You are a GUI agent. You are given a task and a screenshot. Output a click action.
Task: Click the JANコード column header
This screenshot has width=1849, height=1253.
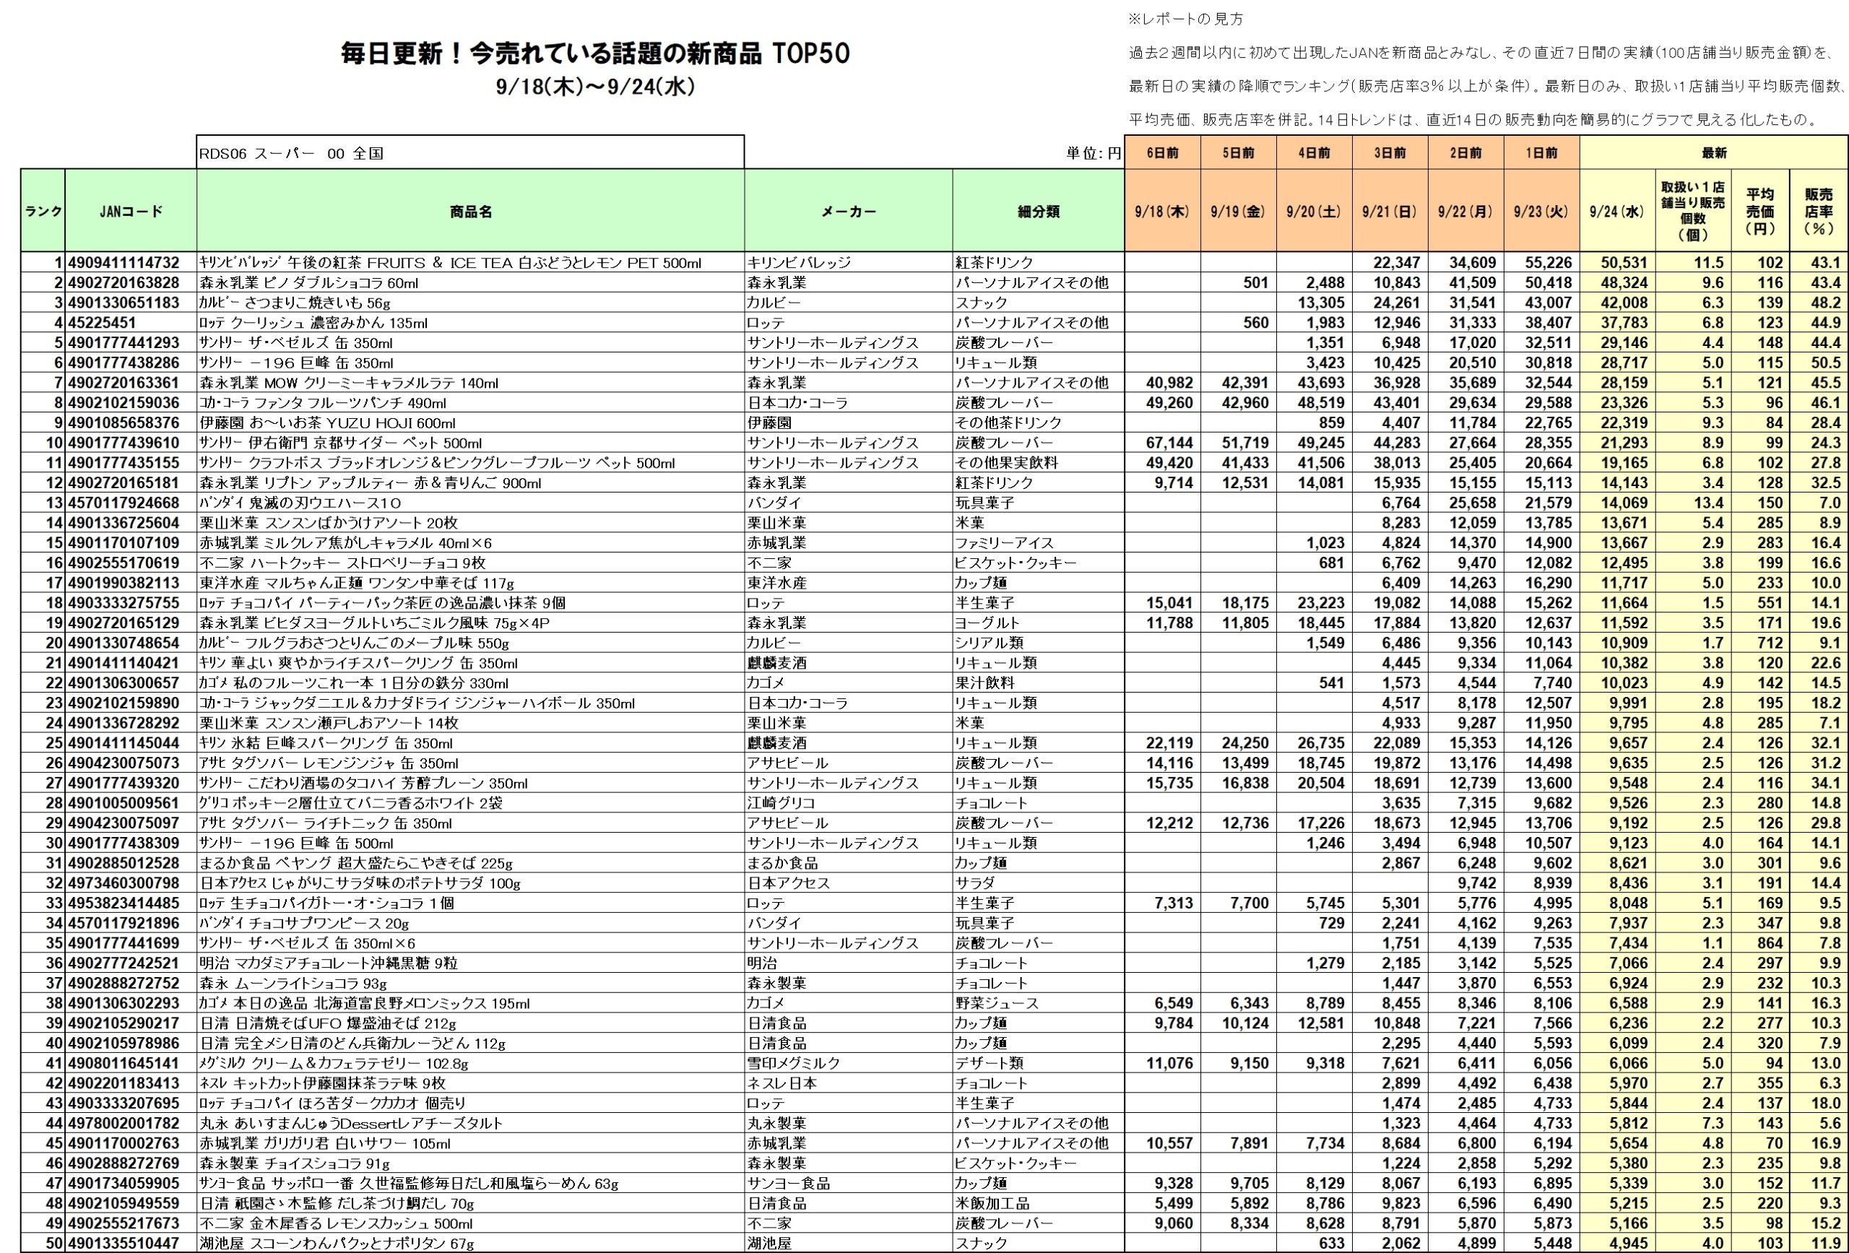131,211
